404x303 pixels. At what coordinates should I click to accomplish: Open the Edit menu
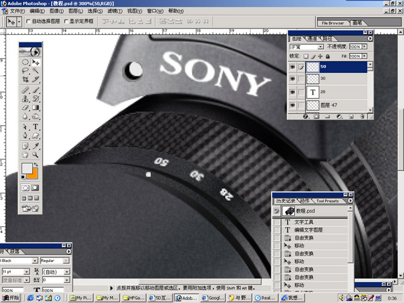click(x=37, y=11)
